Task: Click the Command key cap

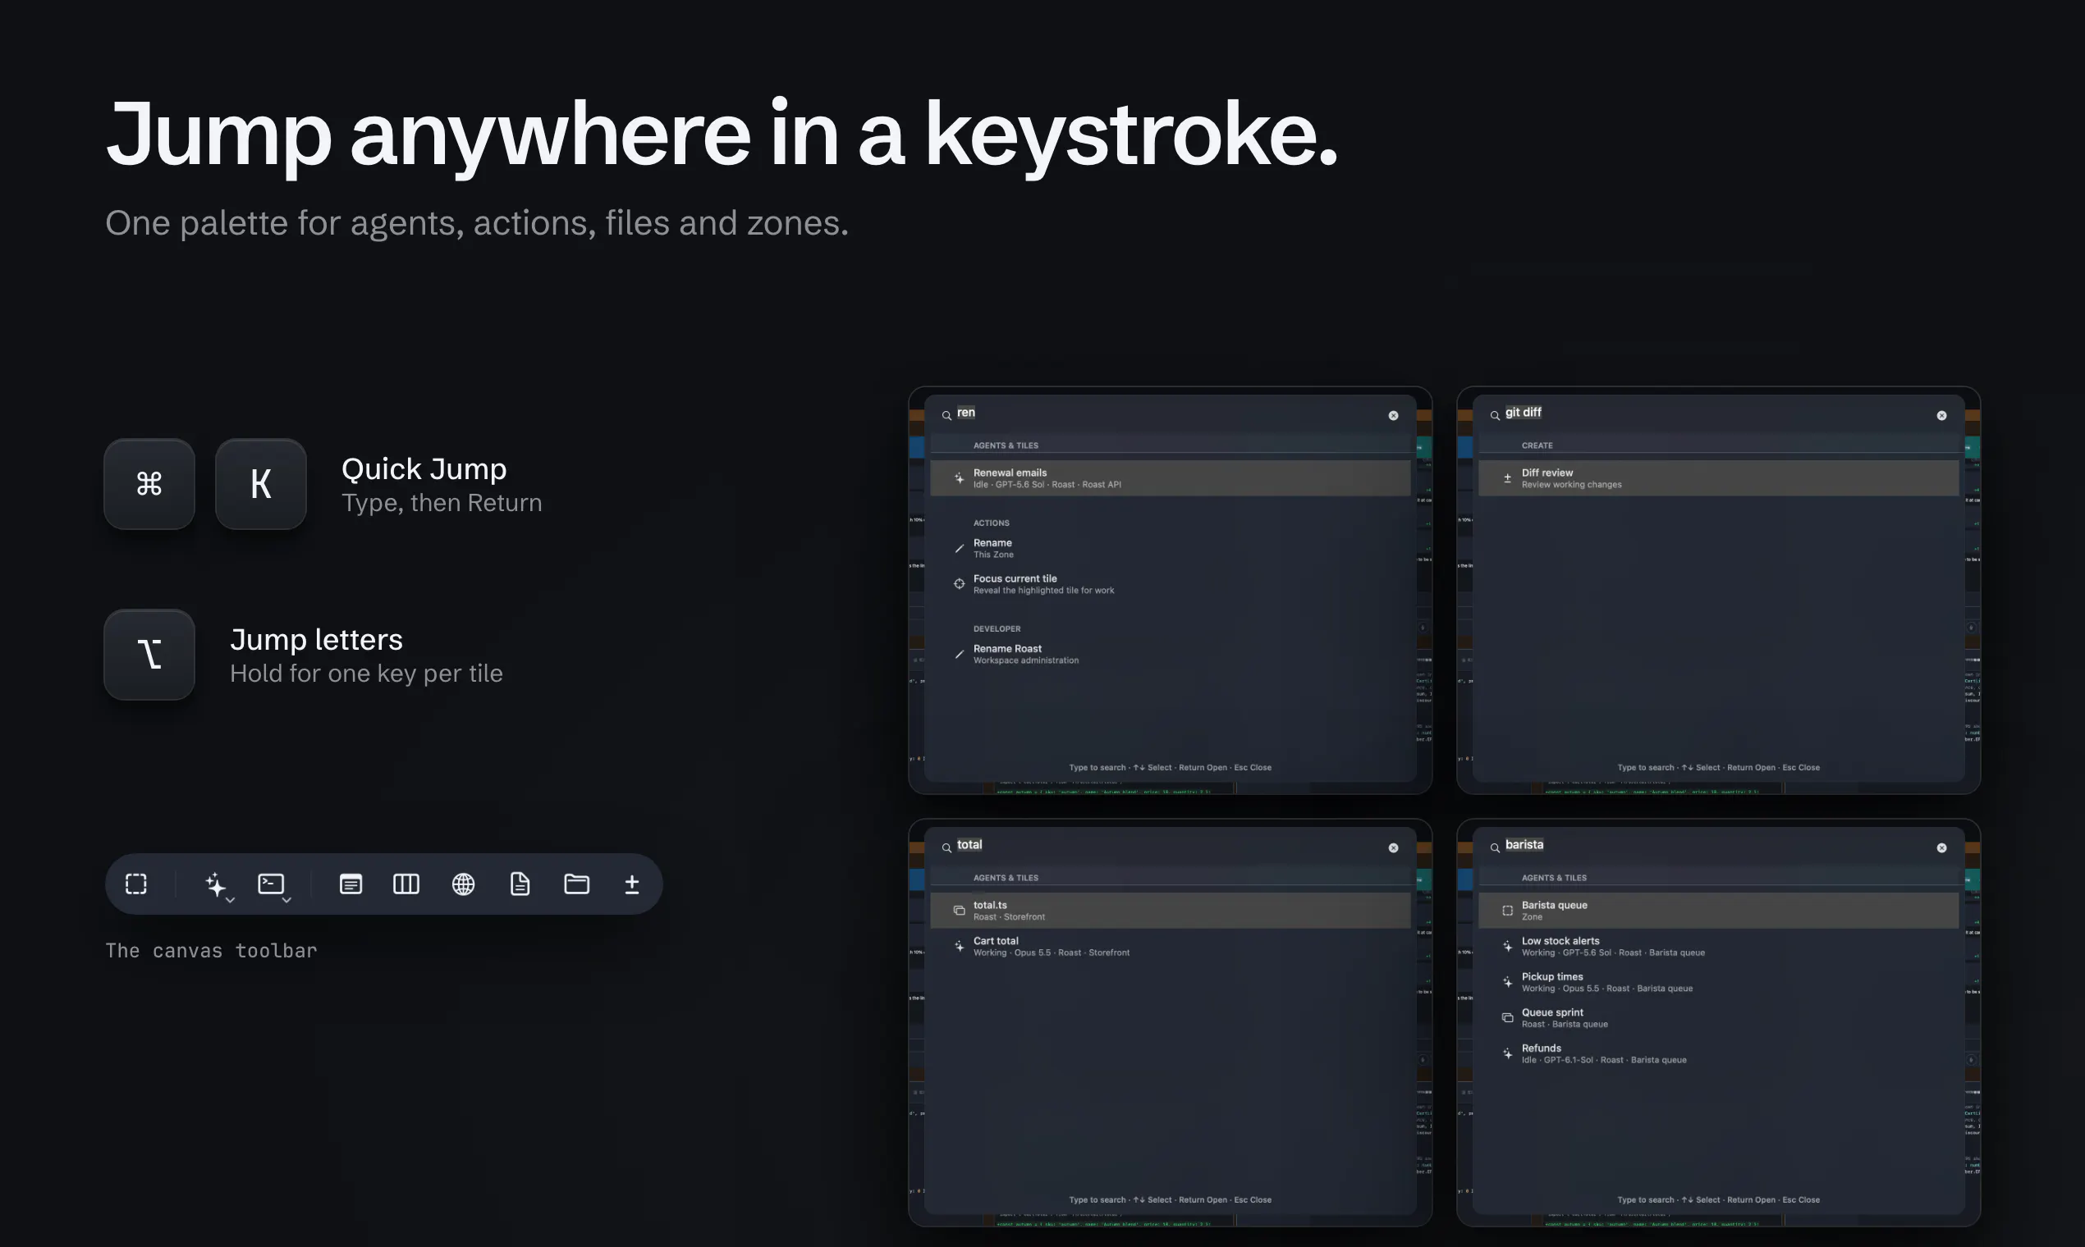Action: [149, 484]
